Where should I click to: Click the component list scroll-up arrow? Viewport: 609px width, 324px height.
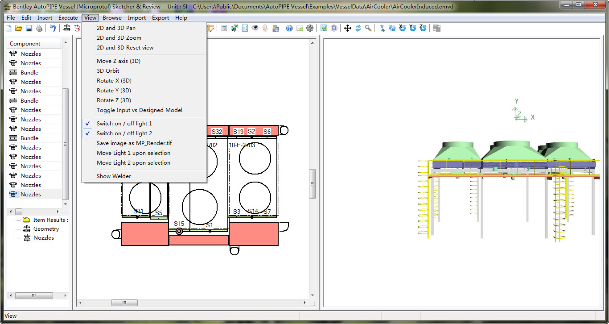pos(66,42)
